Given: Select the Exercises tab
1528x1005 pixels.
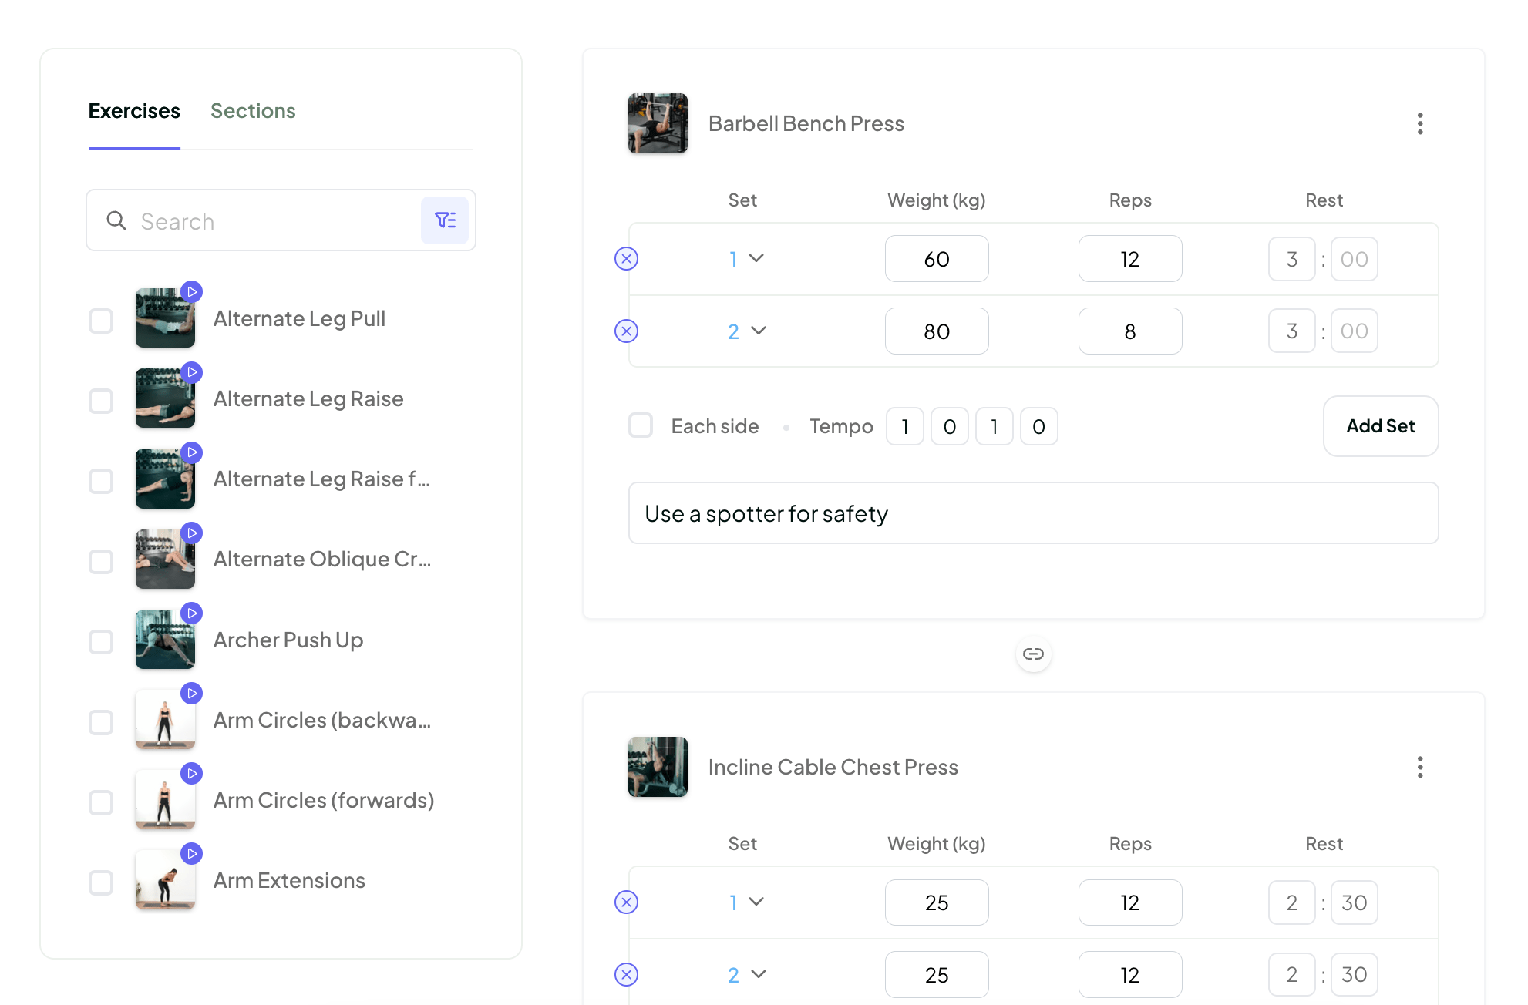Looking at the screenshot, I should click(x=134, y=111).
